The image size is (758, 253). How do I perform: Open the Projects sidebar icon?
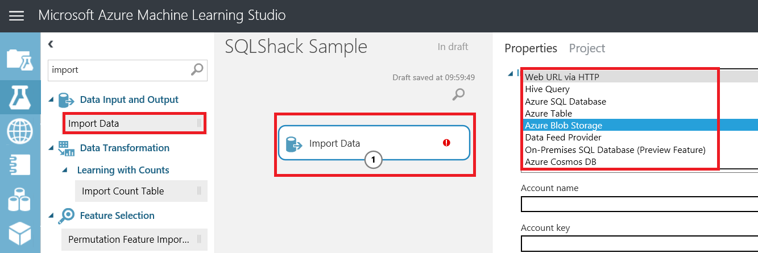click(19, 59)
